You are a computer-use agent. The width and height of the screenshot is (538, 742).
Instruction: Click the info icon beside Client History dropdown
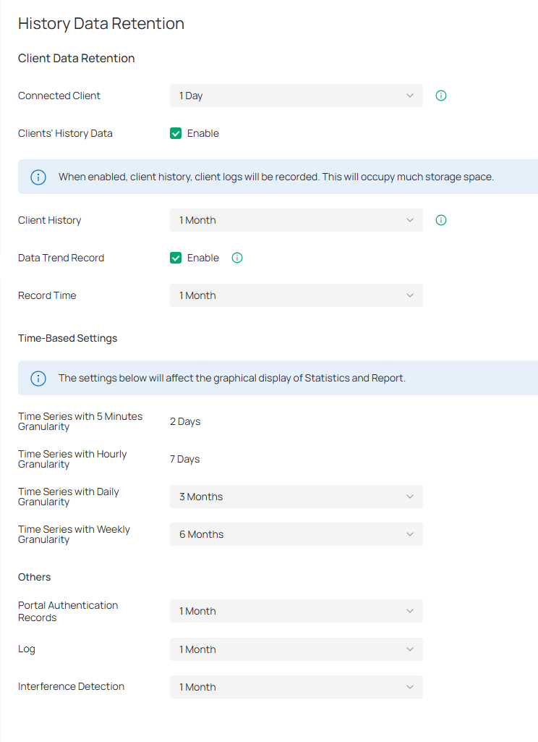click(x=441, y=220)
